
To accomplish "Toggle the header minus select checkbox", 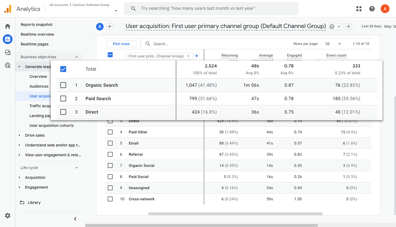I will pos(110,55).
